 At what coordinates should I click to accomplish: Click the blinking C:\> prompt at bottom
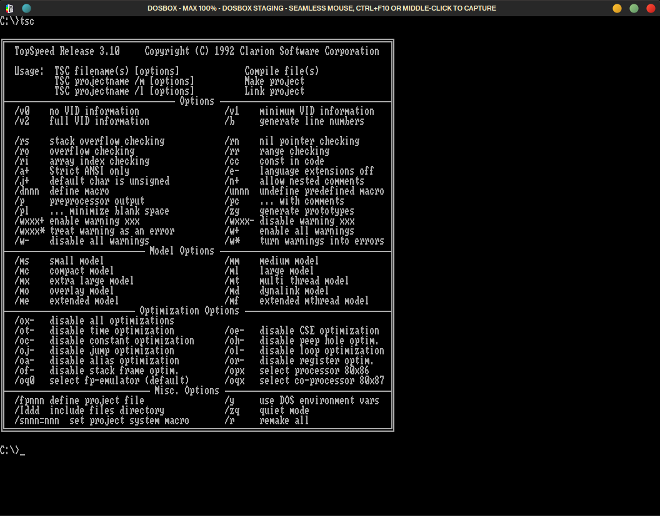(x=12, y=450)
